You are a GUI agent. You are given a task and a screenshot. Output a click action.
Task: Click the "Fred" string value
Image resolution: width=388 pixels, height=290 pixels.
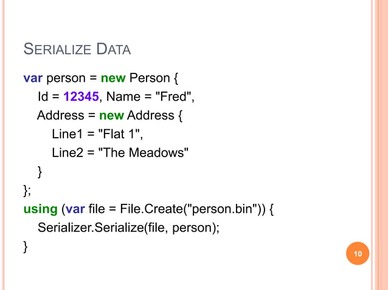click(173, 96)
